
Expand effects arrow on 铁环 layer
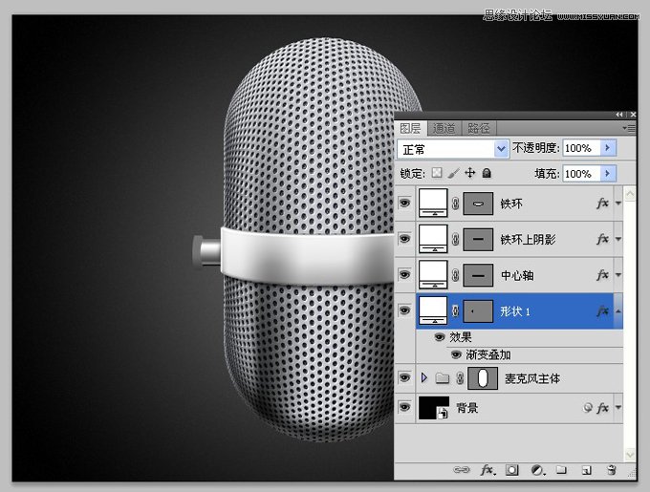(618, 203)
